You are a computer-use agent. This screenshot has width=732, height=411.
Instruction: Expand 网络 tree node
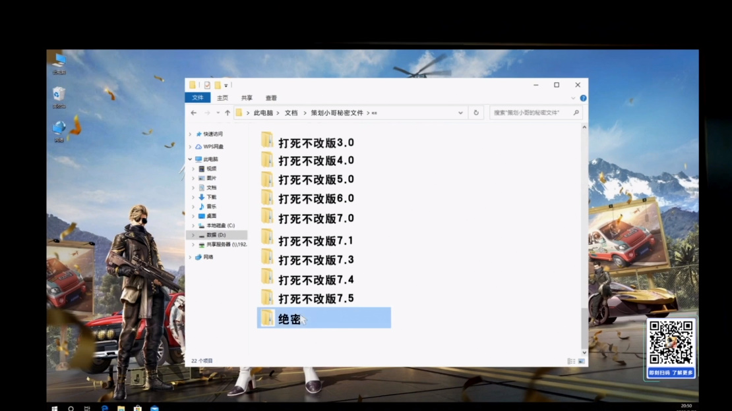tap(190, 257)
